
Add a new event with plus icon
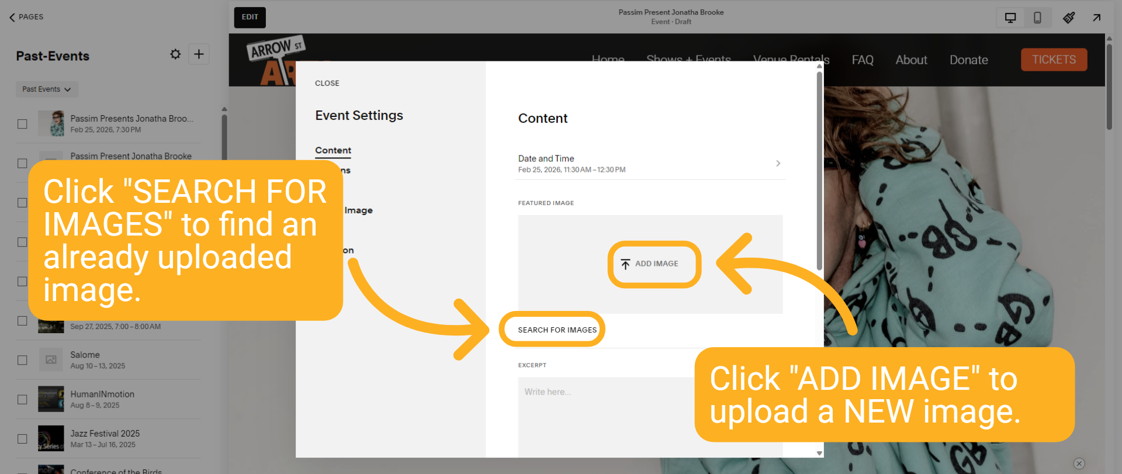click(199, 54)
